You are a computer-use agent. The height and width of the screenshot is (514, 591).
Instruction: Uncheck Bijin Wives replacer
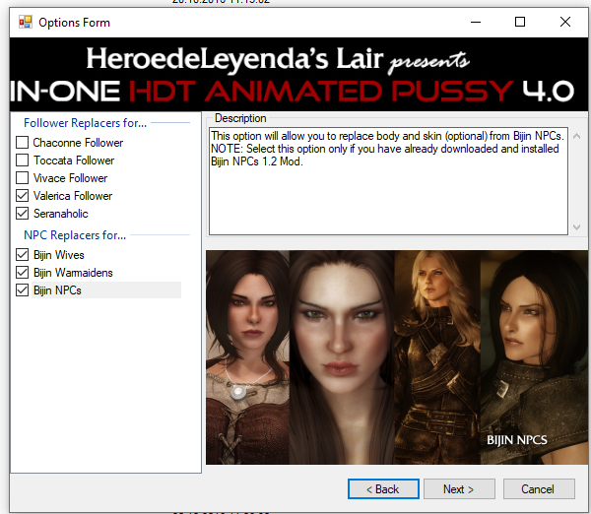click(23, 255)
